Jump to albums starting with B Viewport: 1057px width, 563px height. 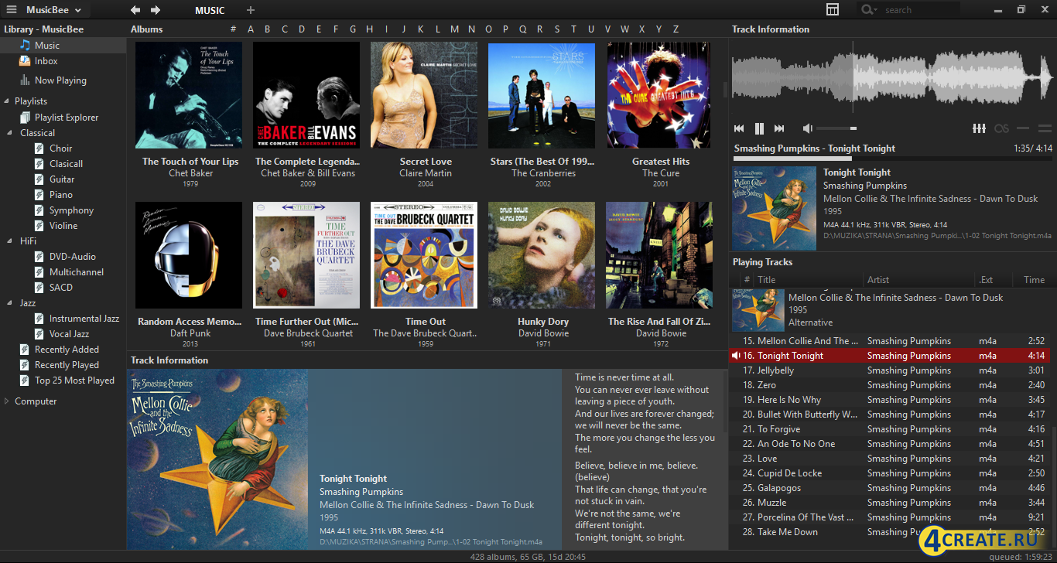267,29
